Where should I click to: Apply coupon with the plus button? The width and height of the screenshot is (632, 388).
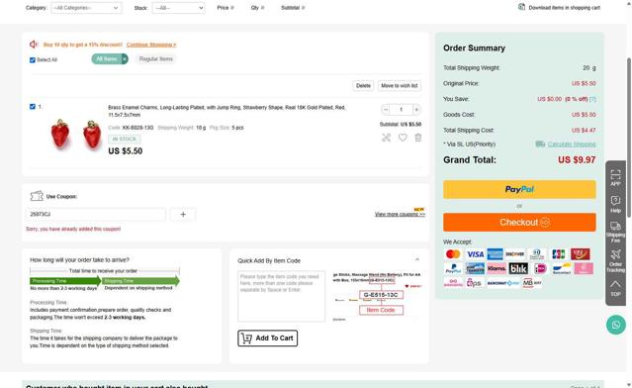coord(183,214)
